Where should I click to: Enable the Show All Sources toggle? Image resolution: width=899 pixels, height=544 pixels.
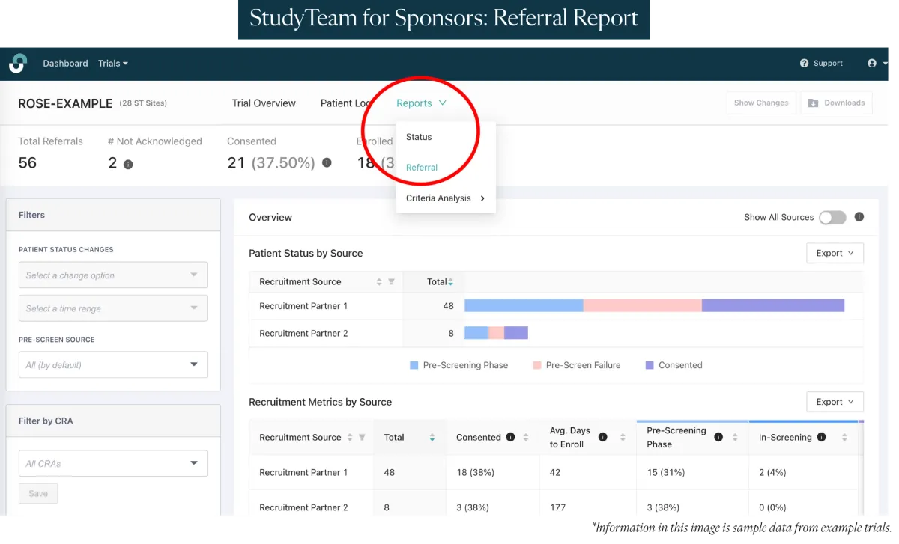832,217
